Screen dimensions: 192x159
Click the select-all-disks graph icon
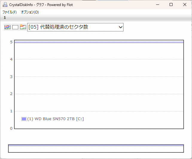(x=7, y=27)
